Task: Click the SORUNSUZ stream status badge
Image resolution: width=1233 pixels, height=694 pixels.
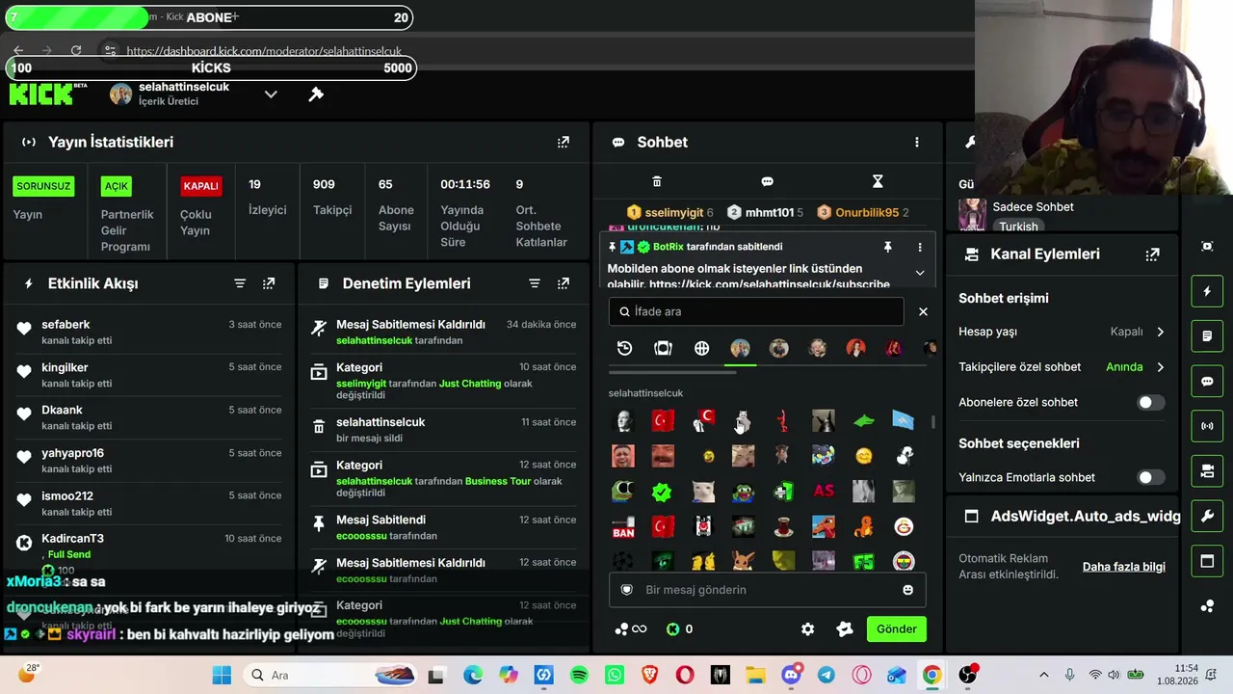Action: coord(43,186)
